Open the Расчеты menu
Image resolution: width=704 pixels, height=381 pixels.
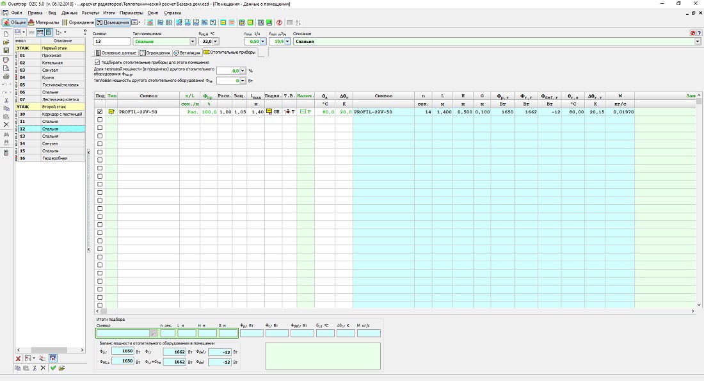point(92,13)
